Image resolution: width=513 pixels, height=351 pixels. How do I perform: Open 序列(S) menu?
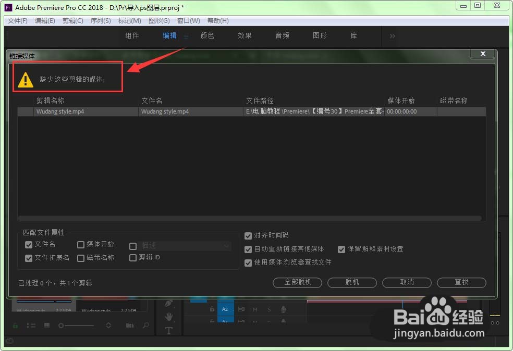[101, 21]
